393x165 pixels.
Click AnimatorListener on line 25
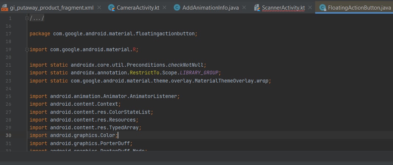(x=153, y=96)
